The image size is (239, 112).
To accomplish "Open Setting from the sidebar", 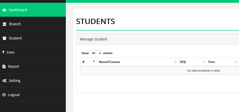I will 33,80.
